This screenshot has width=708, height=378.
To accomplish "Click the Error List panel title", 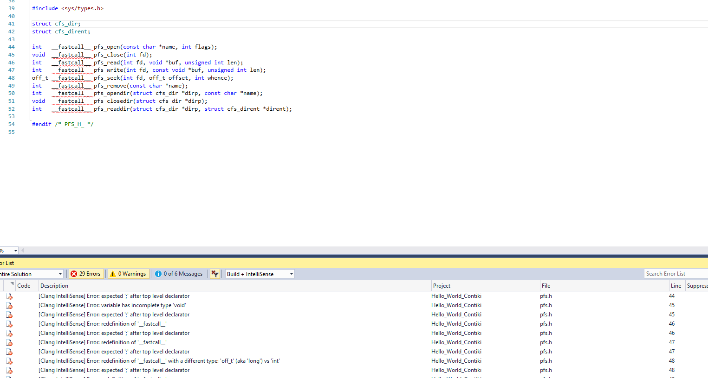I will [x=7, y=263].
